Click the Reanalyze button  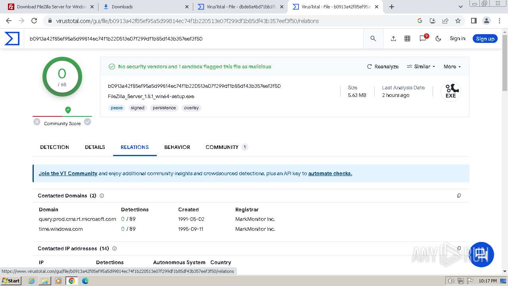coord(383,66)
